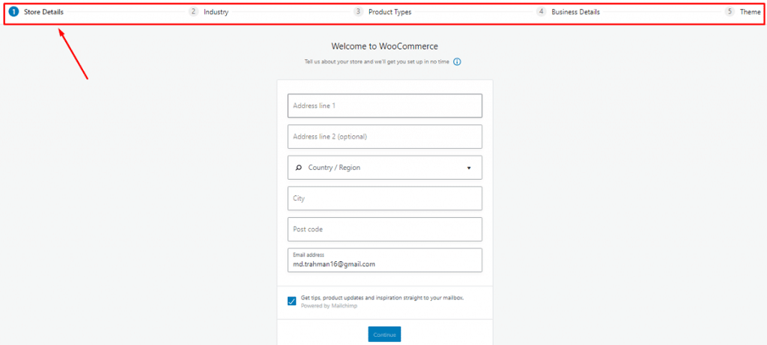Open the Country / Region dropdown arrow
The width and height of the screenshot is (767, 345).
tap(469, 168)
